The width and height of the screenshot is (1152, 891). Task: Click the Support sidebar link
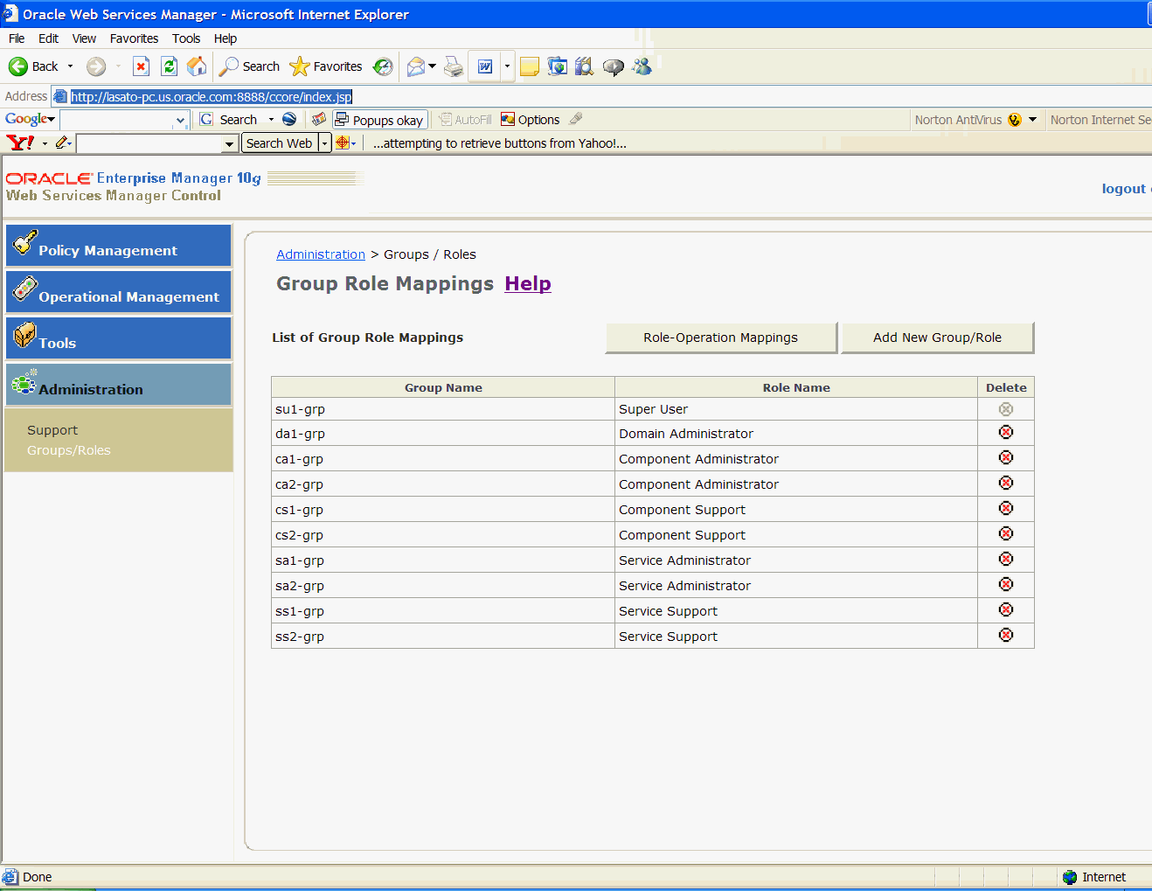pos(52,430)
